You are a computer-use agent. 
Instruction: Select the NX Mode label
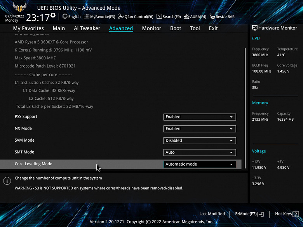(x=23, y=128)
